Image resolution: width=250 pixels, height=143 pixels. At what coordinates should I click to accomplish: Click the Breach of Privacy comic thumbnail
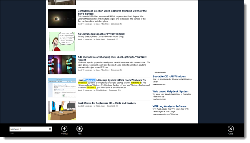pos(62,41)
